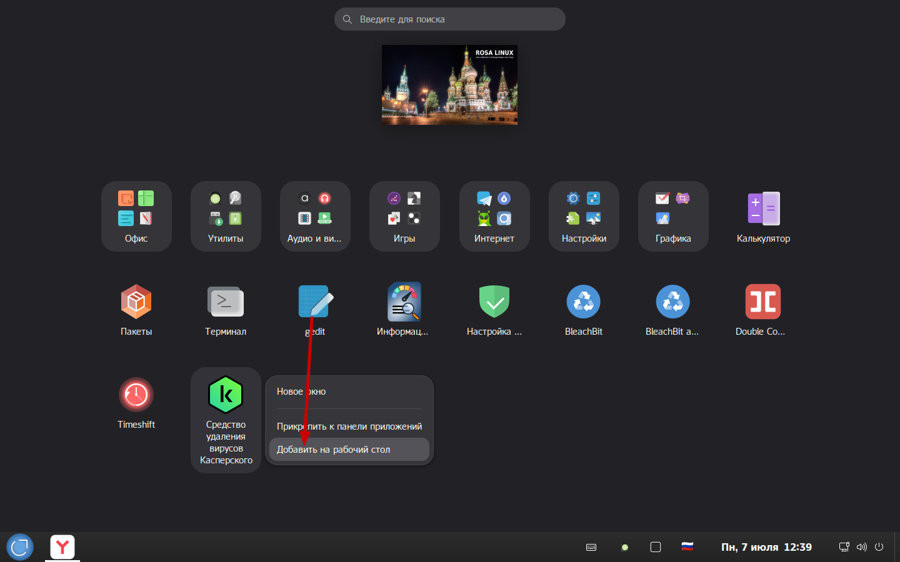This screenshot has height=562, width=900.
Task: Select the ROSA Linux workspace thumbnail
Action: [449, 85]
